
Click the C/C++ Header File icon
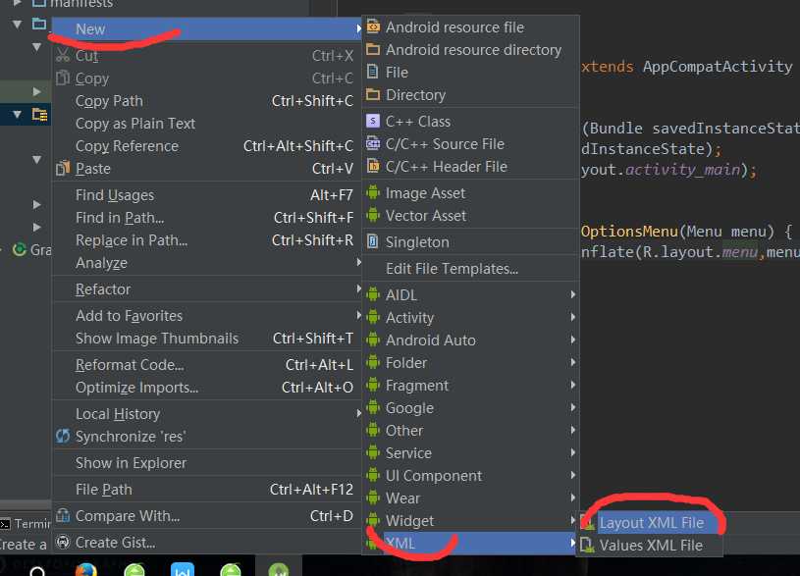pos(373,166)
